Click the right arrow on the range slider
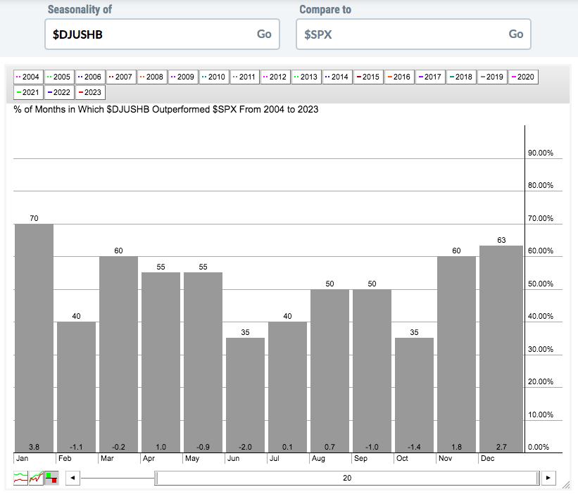Viewport: 578px width, 494px height. coord(548,479)
